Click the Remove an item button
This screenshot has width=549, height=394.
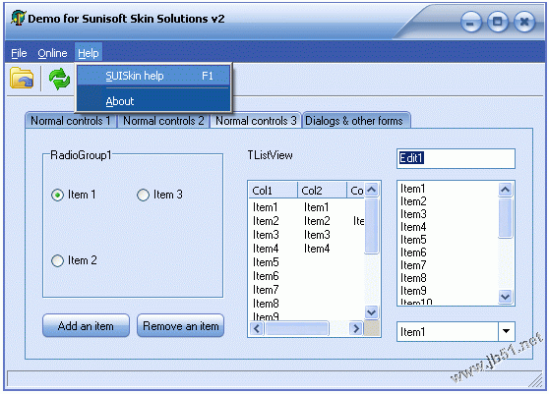[x=181, y=325]
